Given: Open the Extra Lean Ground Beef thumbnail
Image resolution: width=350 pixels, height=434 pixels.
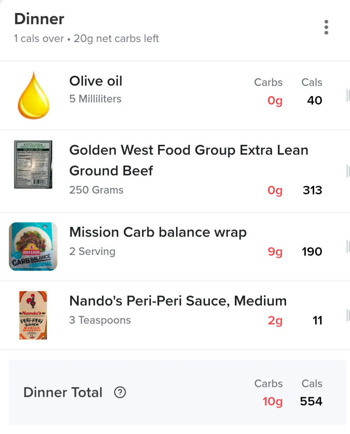Looking at the screenshot, I should click(x=33, y=165).
